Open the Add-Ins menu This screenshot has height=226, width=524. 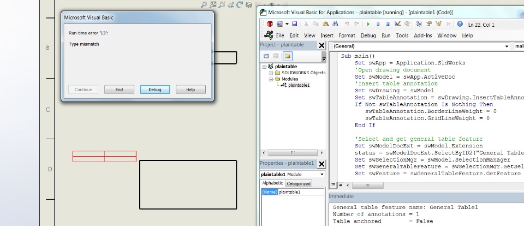coord(422,35)
